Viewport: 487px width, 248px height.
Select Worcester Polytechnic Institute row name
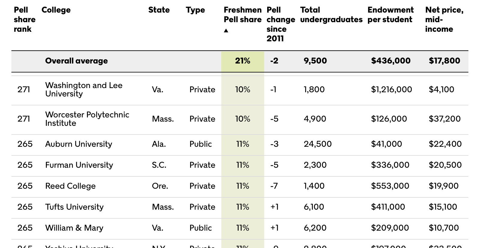(87, 119)
